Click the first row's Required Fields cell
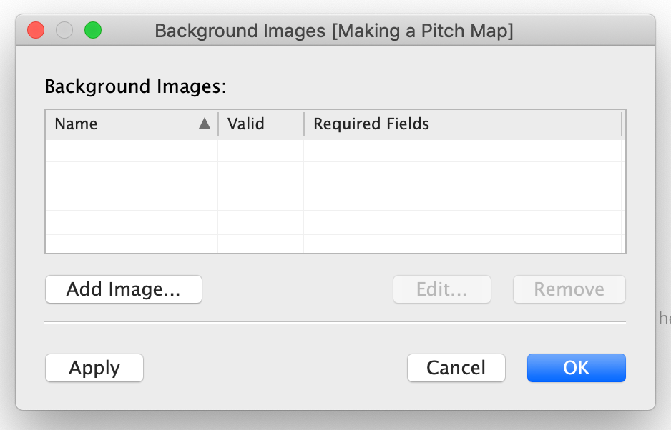The width and height of the screenshot is (671, 430). point(463,151)
